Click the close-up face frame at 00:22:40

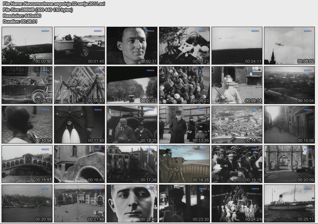pos(132,203)
